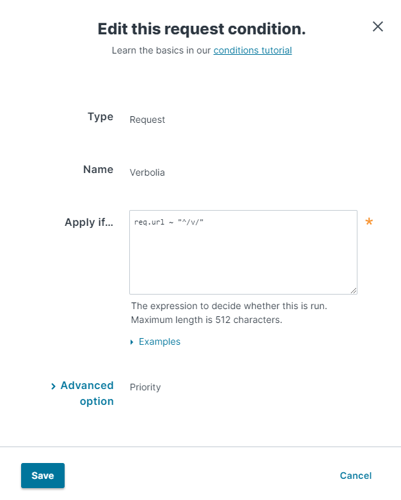Expand the Examples section
The width and height of the screenshot is (401, 500).
coord(159,341)
